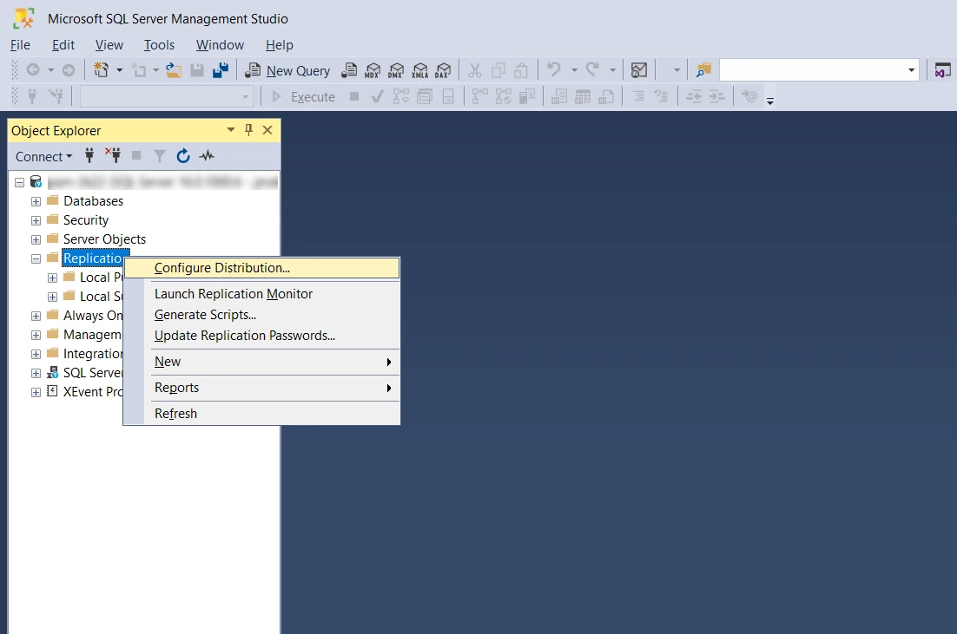Choose Launch Replication Monitor
Image resolution: width=957 pixels, height=634 pixels.
(x=233, y=294)
